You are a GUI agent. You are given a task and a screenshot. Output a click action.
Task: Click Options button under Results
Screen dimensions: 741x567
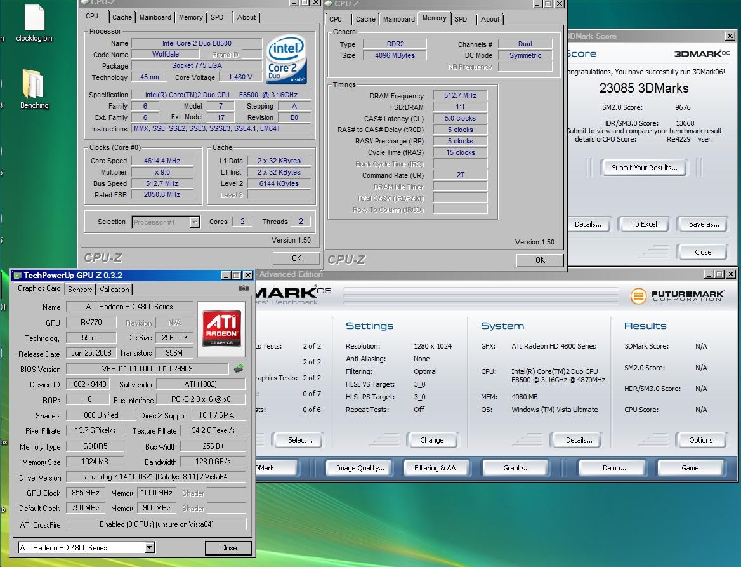pos(703,440)
